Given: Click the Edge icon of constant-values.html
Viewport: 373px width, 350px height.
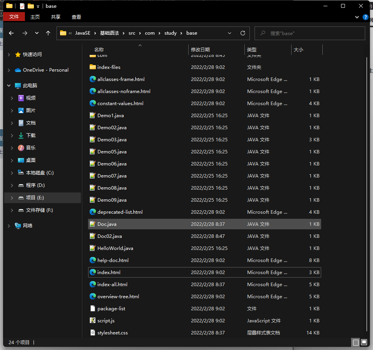Looking at the screenshot, I should pos(92,103).
